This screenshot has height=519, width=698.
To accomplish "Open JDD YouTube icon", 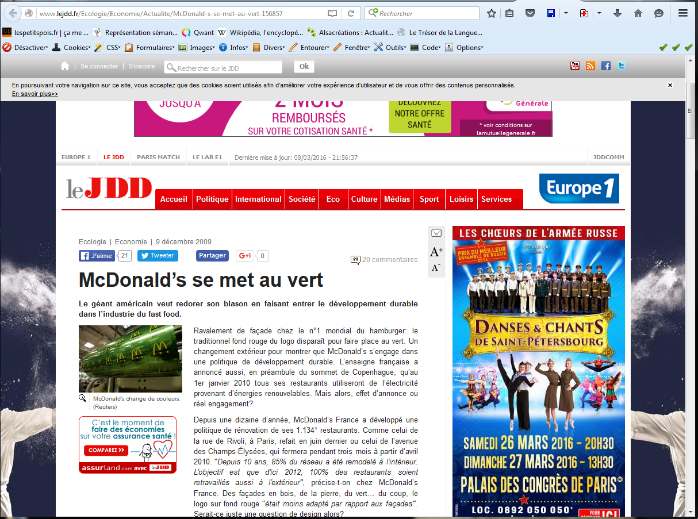I will click(575, 66).
